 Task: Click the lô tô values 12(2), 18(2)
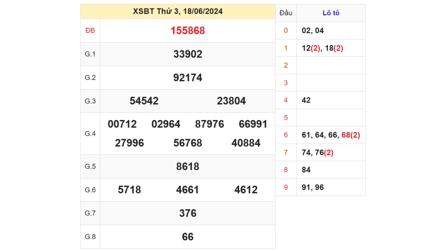(323, 48)
